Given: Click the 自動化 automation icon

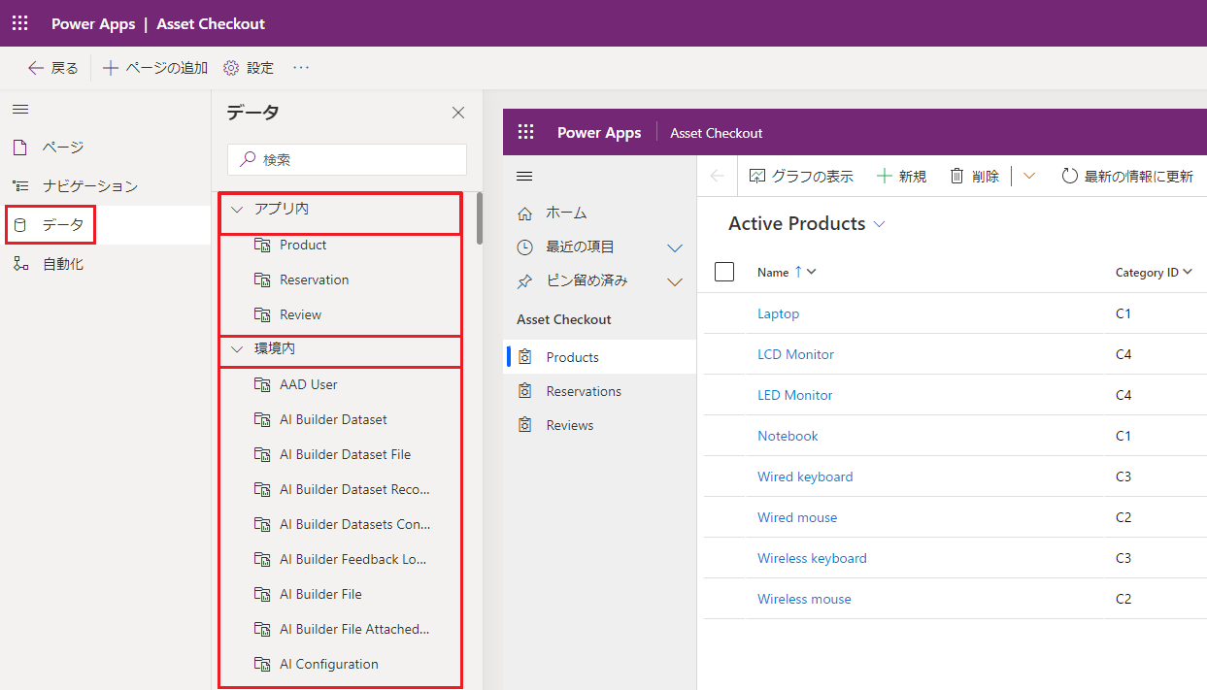Looking at the screenshot, I should click(20, 264).
